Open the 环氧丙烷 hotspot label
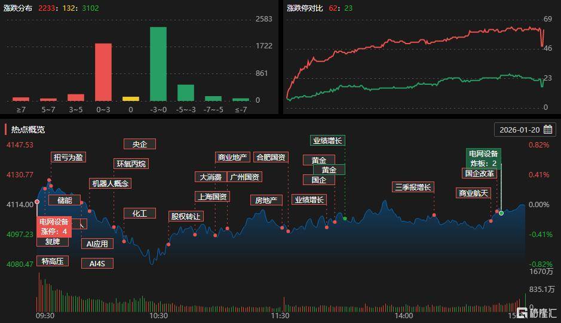Viewport: 561px width, 323px height. click(x=131, y=164)
